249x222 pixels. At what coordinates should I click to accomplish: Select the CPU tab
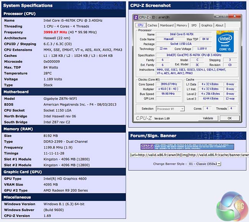[141, 26]
